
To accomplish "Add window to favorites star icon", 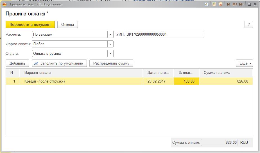I will [x=206, y=4].
